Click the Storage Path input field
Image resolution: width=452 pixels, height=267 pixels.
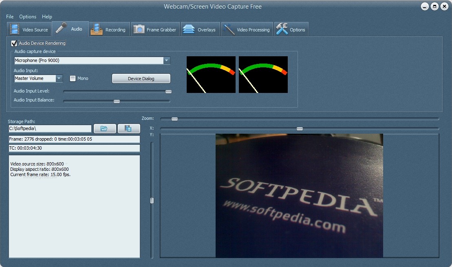point(50,128)
